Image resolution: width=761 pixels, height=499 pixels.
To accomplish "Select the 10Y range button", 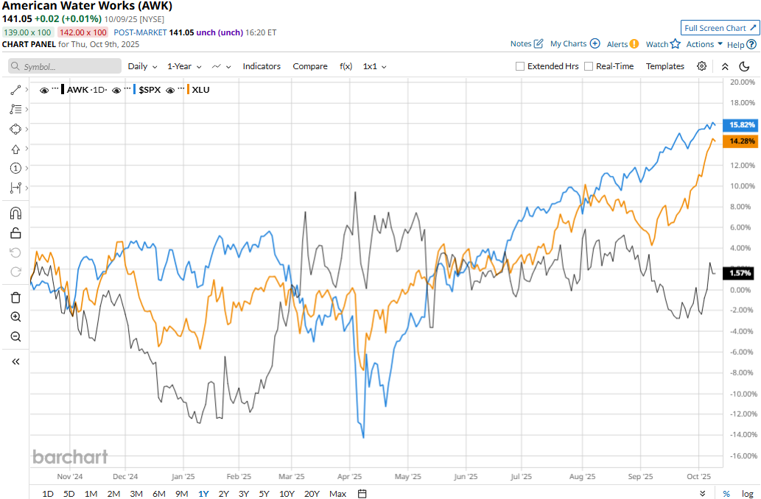I will pyautogui.click(x=287, y=494).
